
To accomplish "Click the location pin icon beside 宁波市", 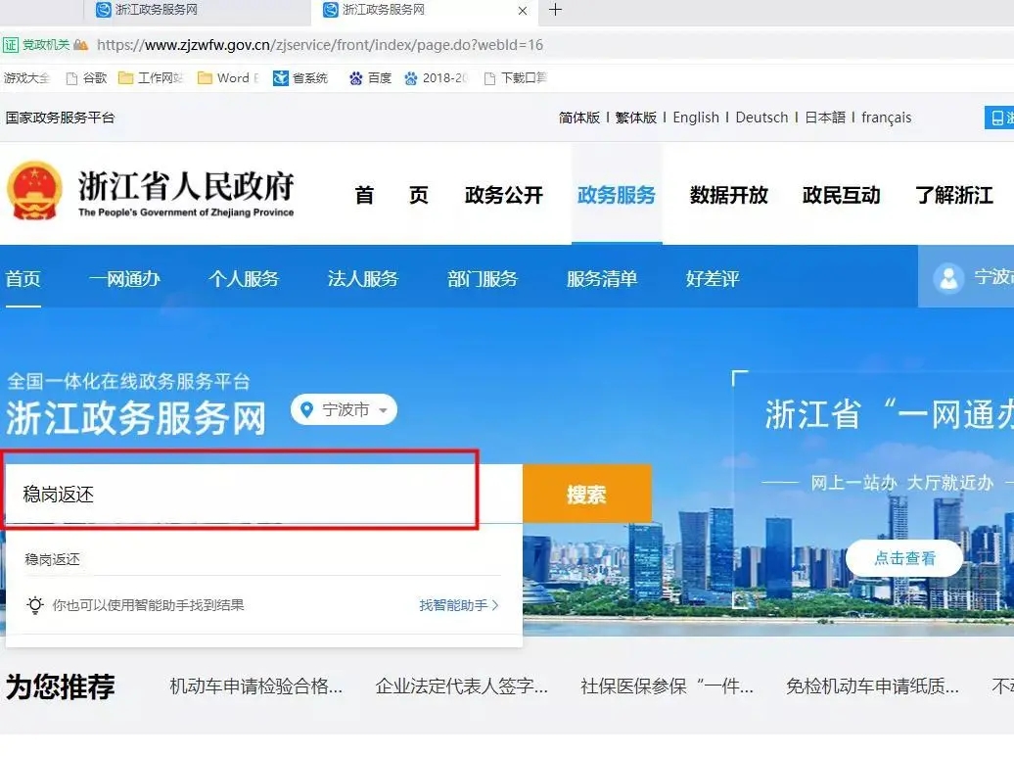I will (x=307, y=409).
